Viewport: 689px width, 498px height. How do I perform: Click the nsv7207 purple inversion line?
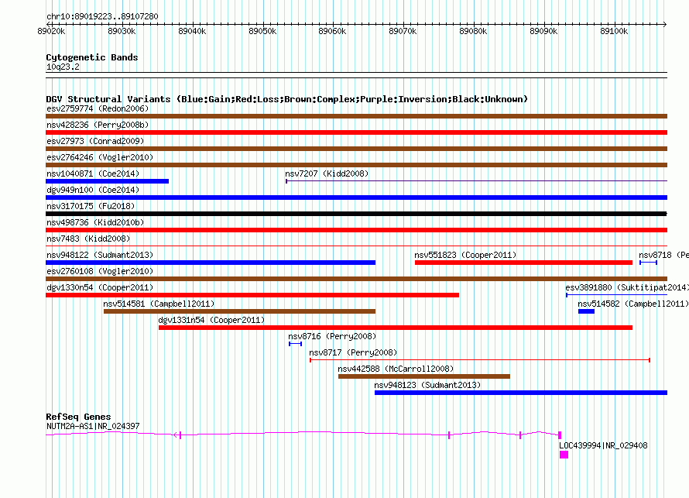click(x=476, y=180)
